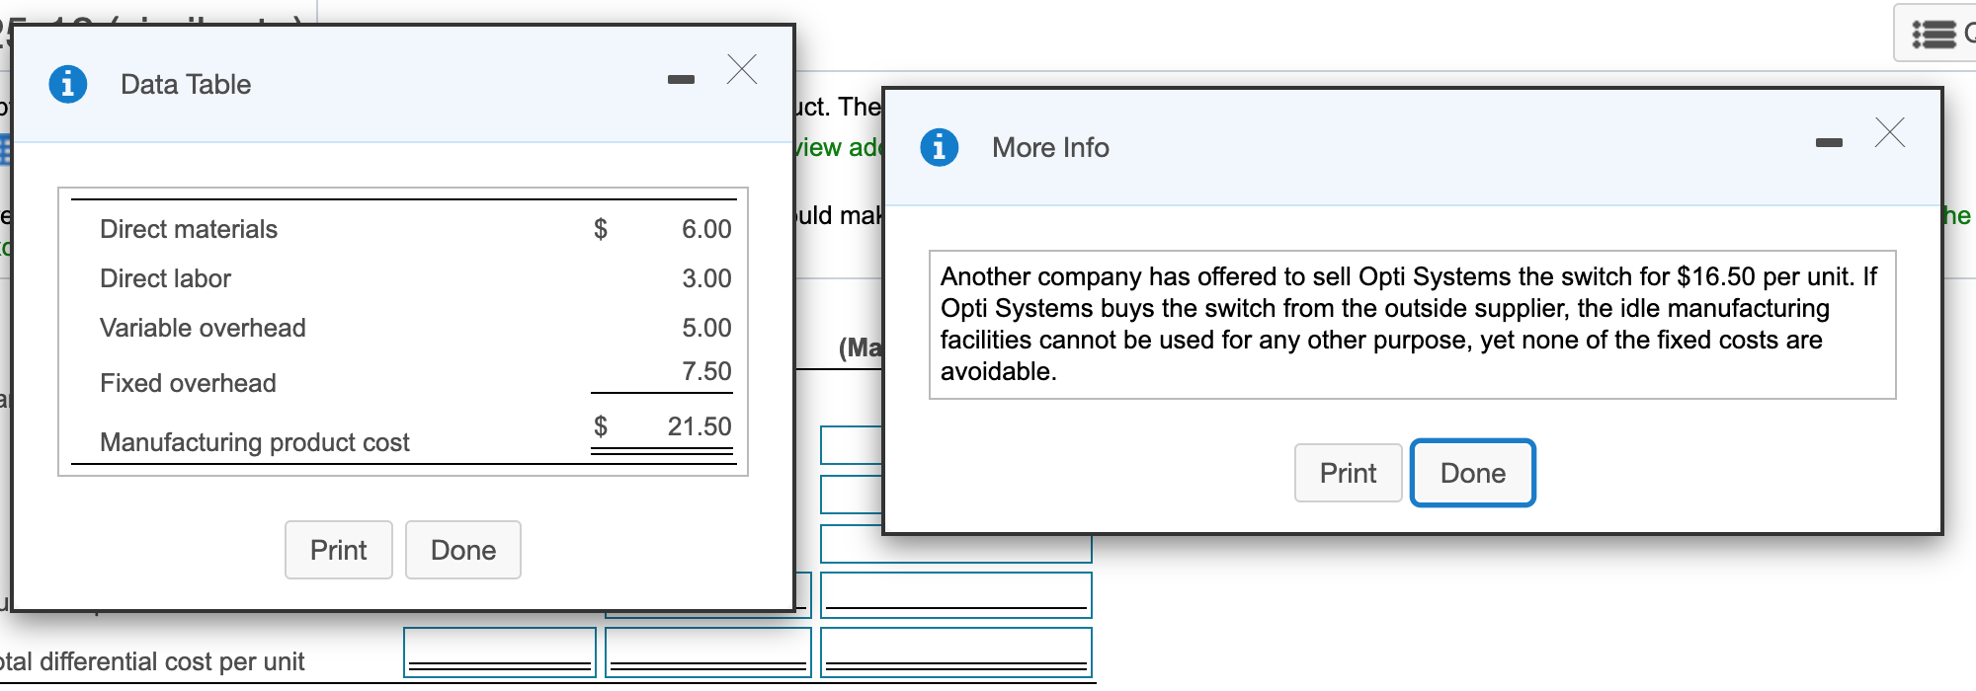Click the topmost partly hidden input box
This screenshot has height=691, width=1976.
click(x=852, y=445)
